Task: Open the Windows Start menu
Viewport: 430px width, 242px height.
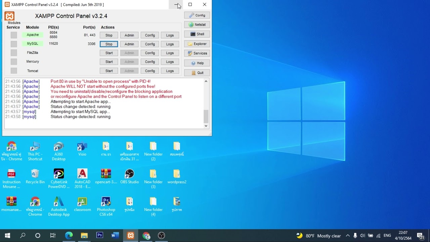Action: click(x=7, y=236)
